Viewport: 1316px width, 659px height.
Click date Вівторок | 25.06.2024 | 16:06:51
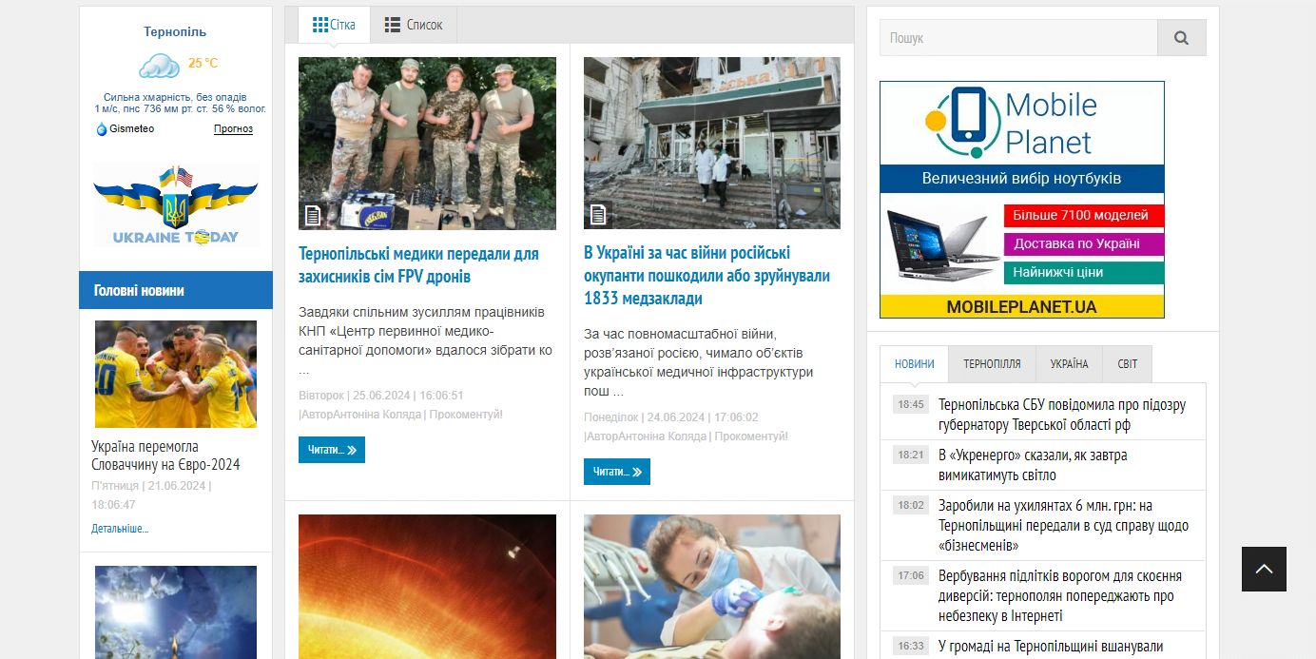pyautogui.click(x=381, y=396)
